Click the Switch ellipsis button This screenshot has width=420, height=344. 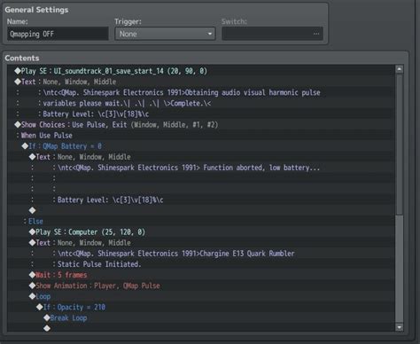coord(316,34)
